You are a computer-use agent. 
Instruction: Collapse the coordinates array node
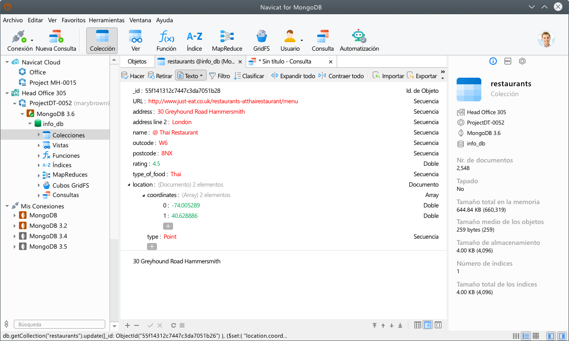(x=143, y=195)
